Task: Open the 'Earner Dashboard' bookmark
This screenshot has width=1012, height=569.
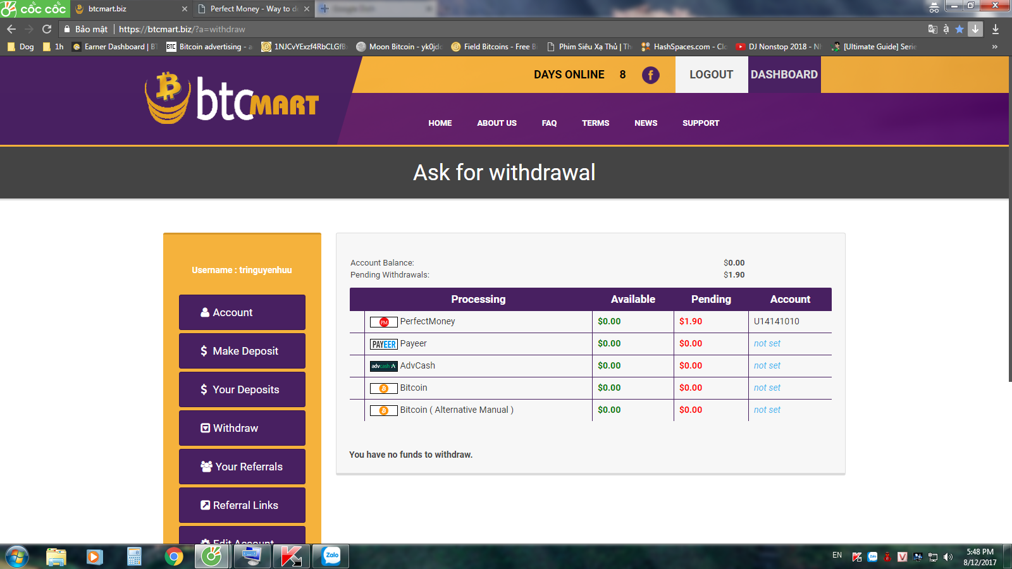Action: click(x=114, y=47)
